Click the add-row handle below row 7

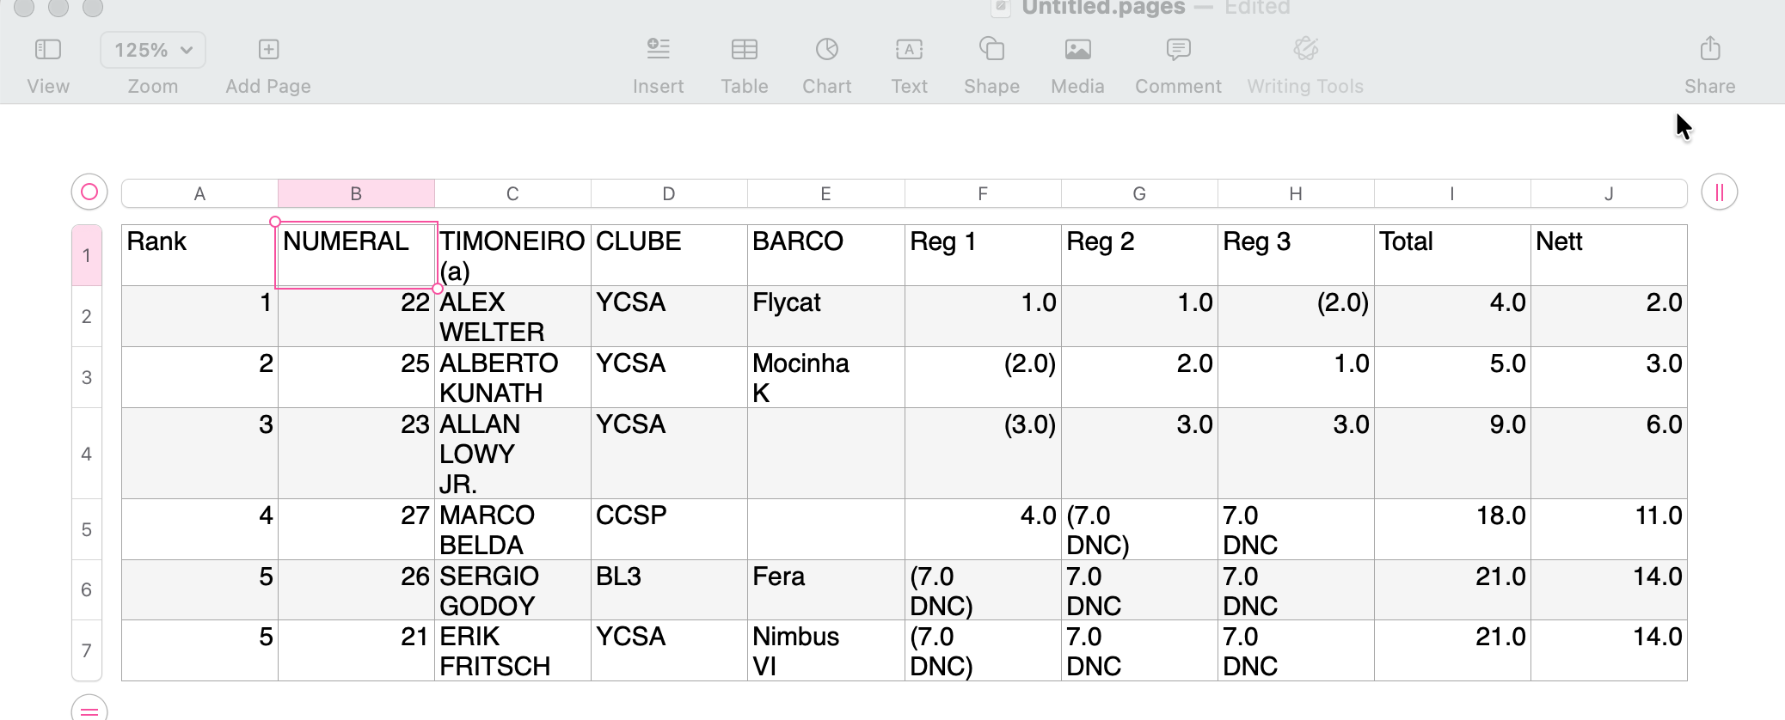click(89, 710)
